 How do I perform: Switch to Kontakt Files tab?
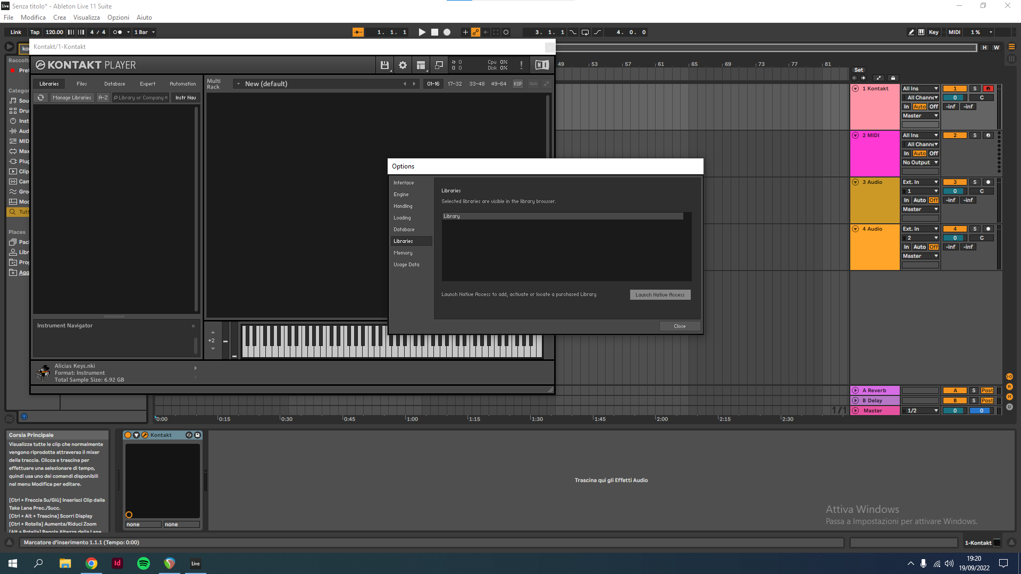click(81, 84)
